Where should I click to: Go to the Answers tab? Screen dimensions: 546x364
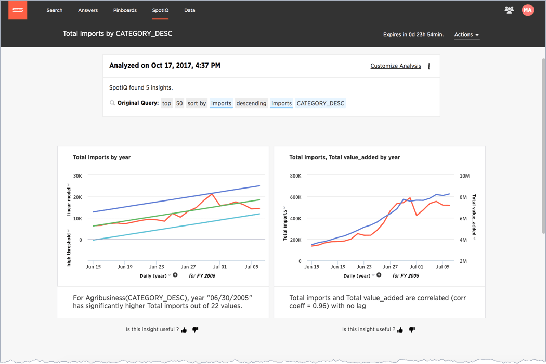(88, 10)
